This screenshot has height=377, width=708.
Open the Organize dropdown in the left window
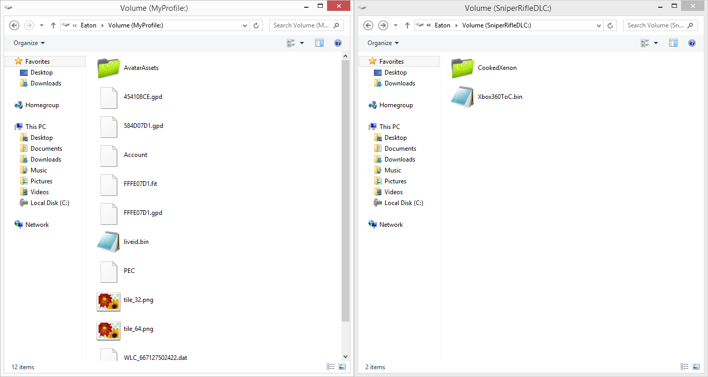click(x=29, y=43)
